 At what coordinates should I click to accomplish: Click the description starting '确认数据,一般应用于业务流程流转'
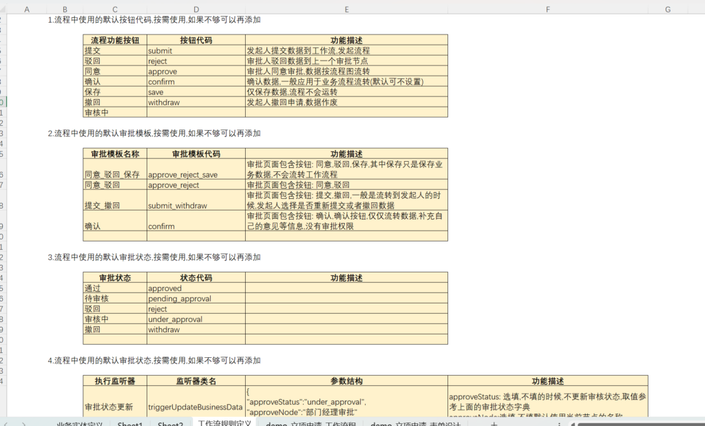(347, 81)
